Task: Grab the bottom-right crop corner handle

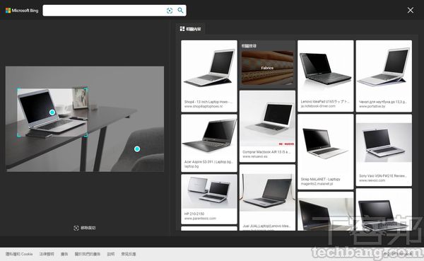Action: 86,135
